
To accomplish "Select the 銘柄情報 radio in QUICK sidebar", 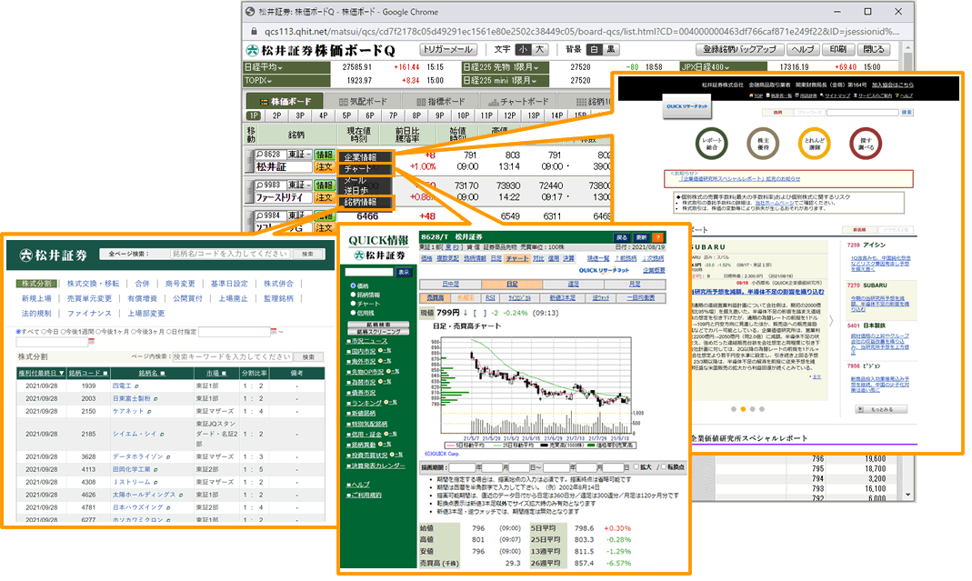I will [353, 296].
